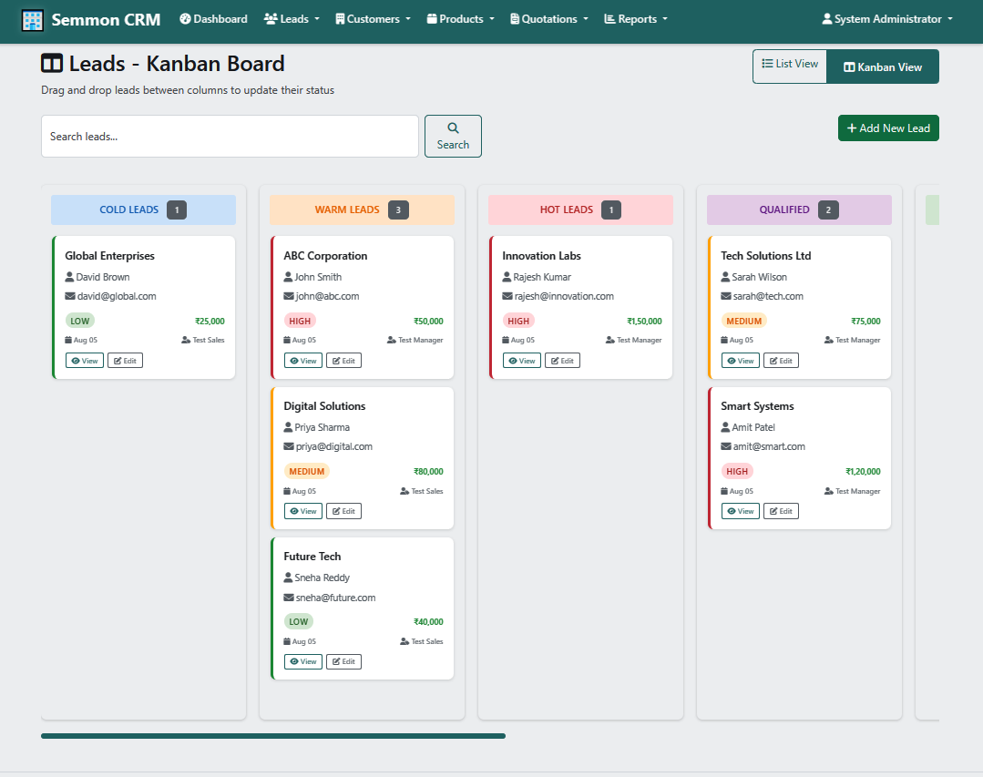Image resolution: width=983 pixels, height=777 pixels.
Task: Click assignee icon on Smart Systems card
Action: [x=828, y=491]
